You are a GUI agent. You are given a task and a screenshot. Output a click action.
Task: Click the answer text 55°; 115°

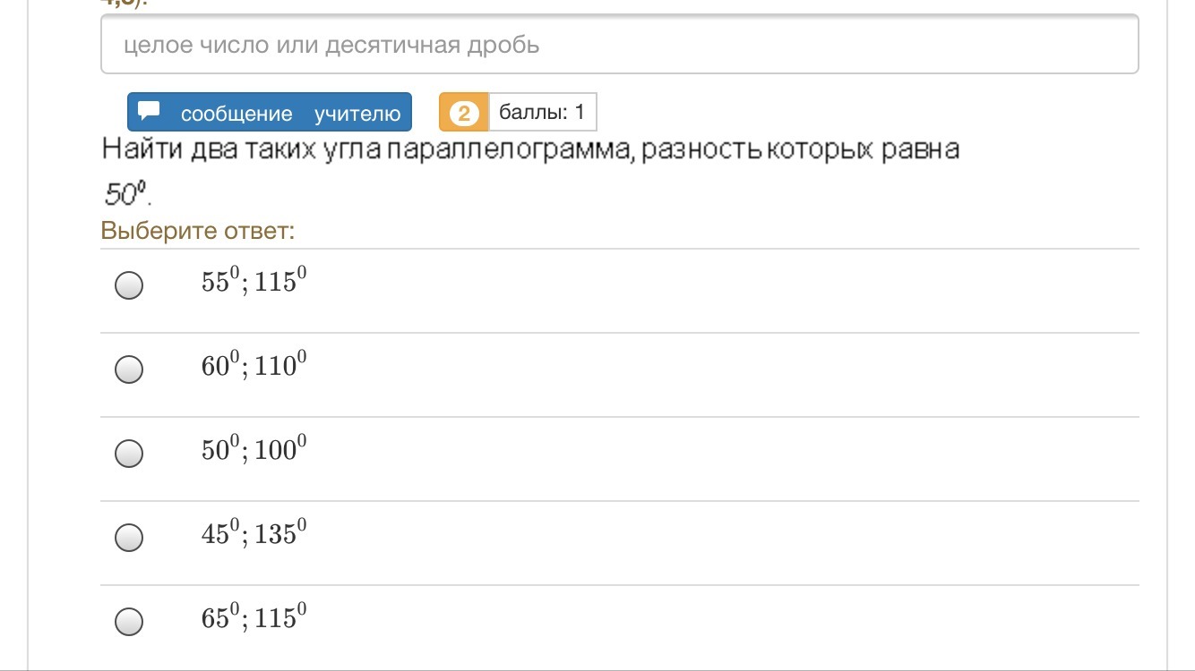[x=254, y=283]
